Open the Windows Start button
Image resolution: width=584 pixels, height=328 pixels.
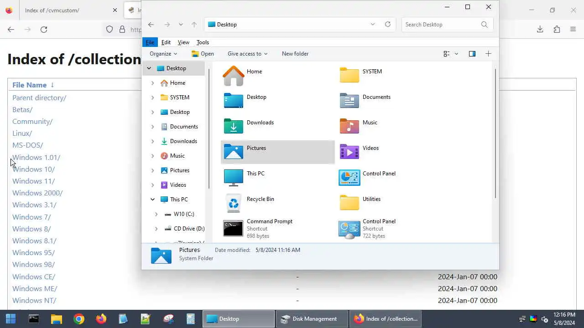click(11, 319)
